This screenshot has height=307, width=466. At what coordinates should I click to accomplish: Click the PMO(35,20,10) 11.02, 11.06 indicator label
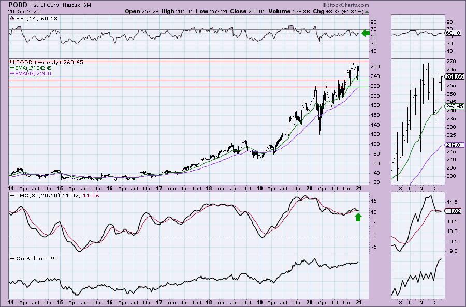pos(54,196)
